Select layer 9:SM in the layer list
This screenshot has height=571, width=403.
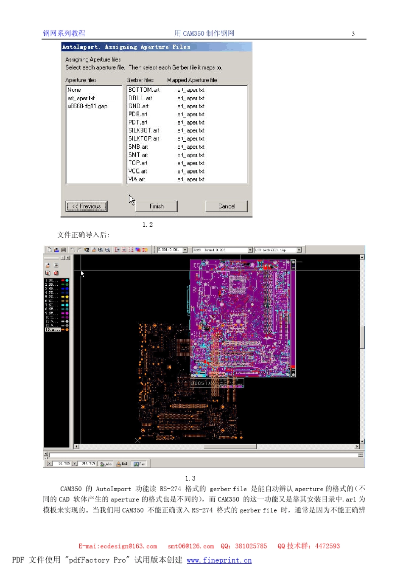click(x=52, y=313)
